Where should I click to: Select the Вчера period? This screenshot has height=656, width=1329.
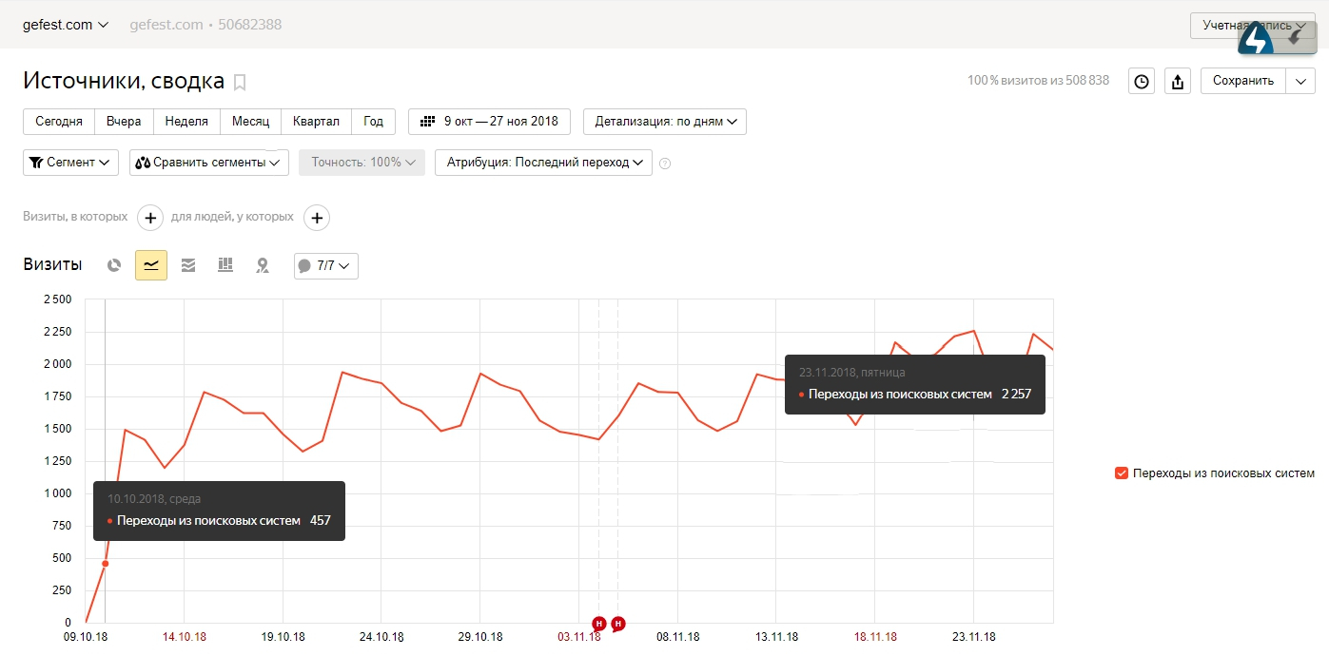[124, 122]
